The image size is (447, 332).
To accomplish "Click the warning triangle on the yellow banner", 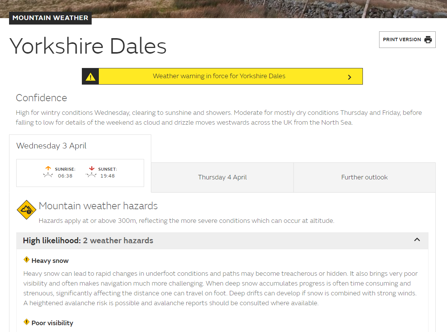I will (x=90, y=76).
